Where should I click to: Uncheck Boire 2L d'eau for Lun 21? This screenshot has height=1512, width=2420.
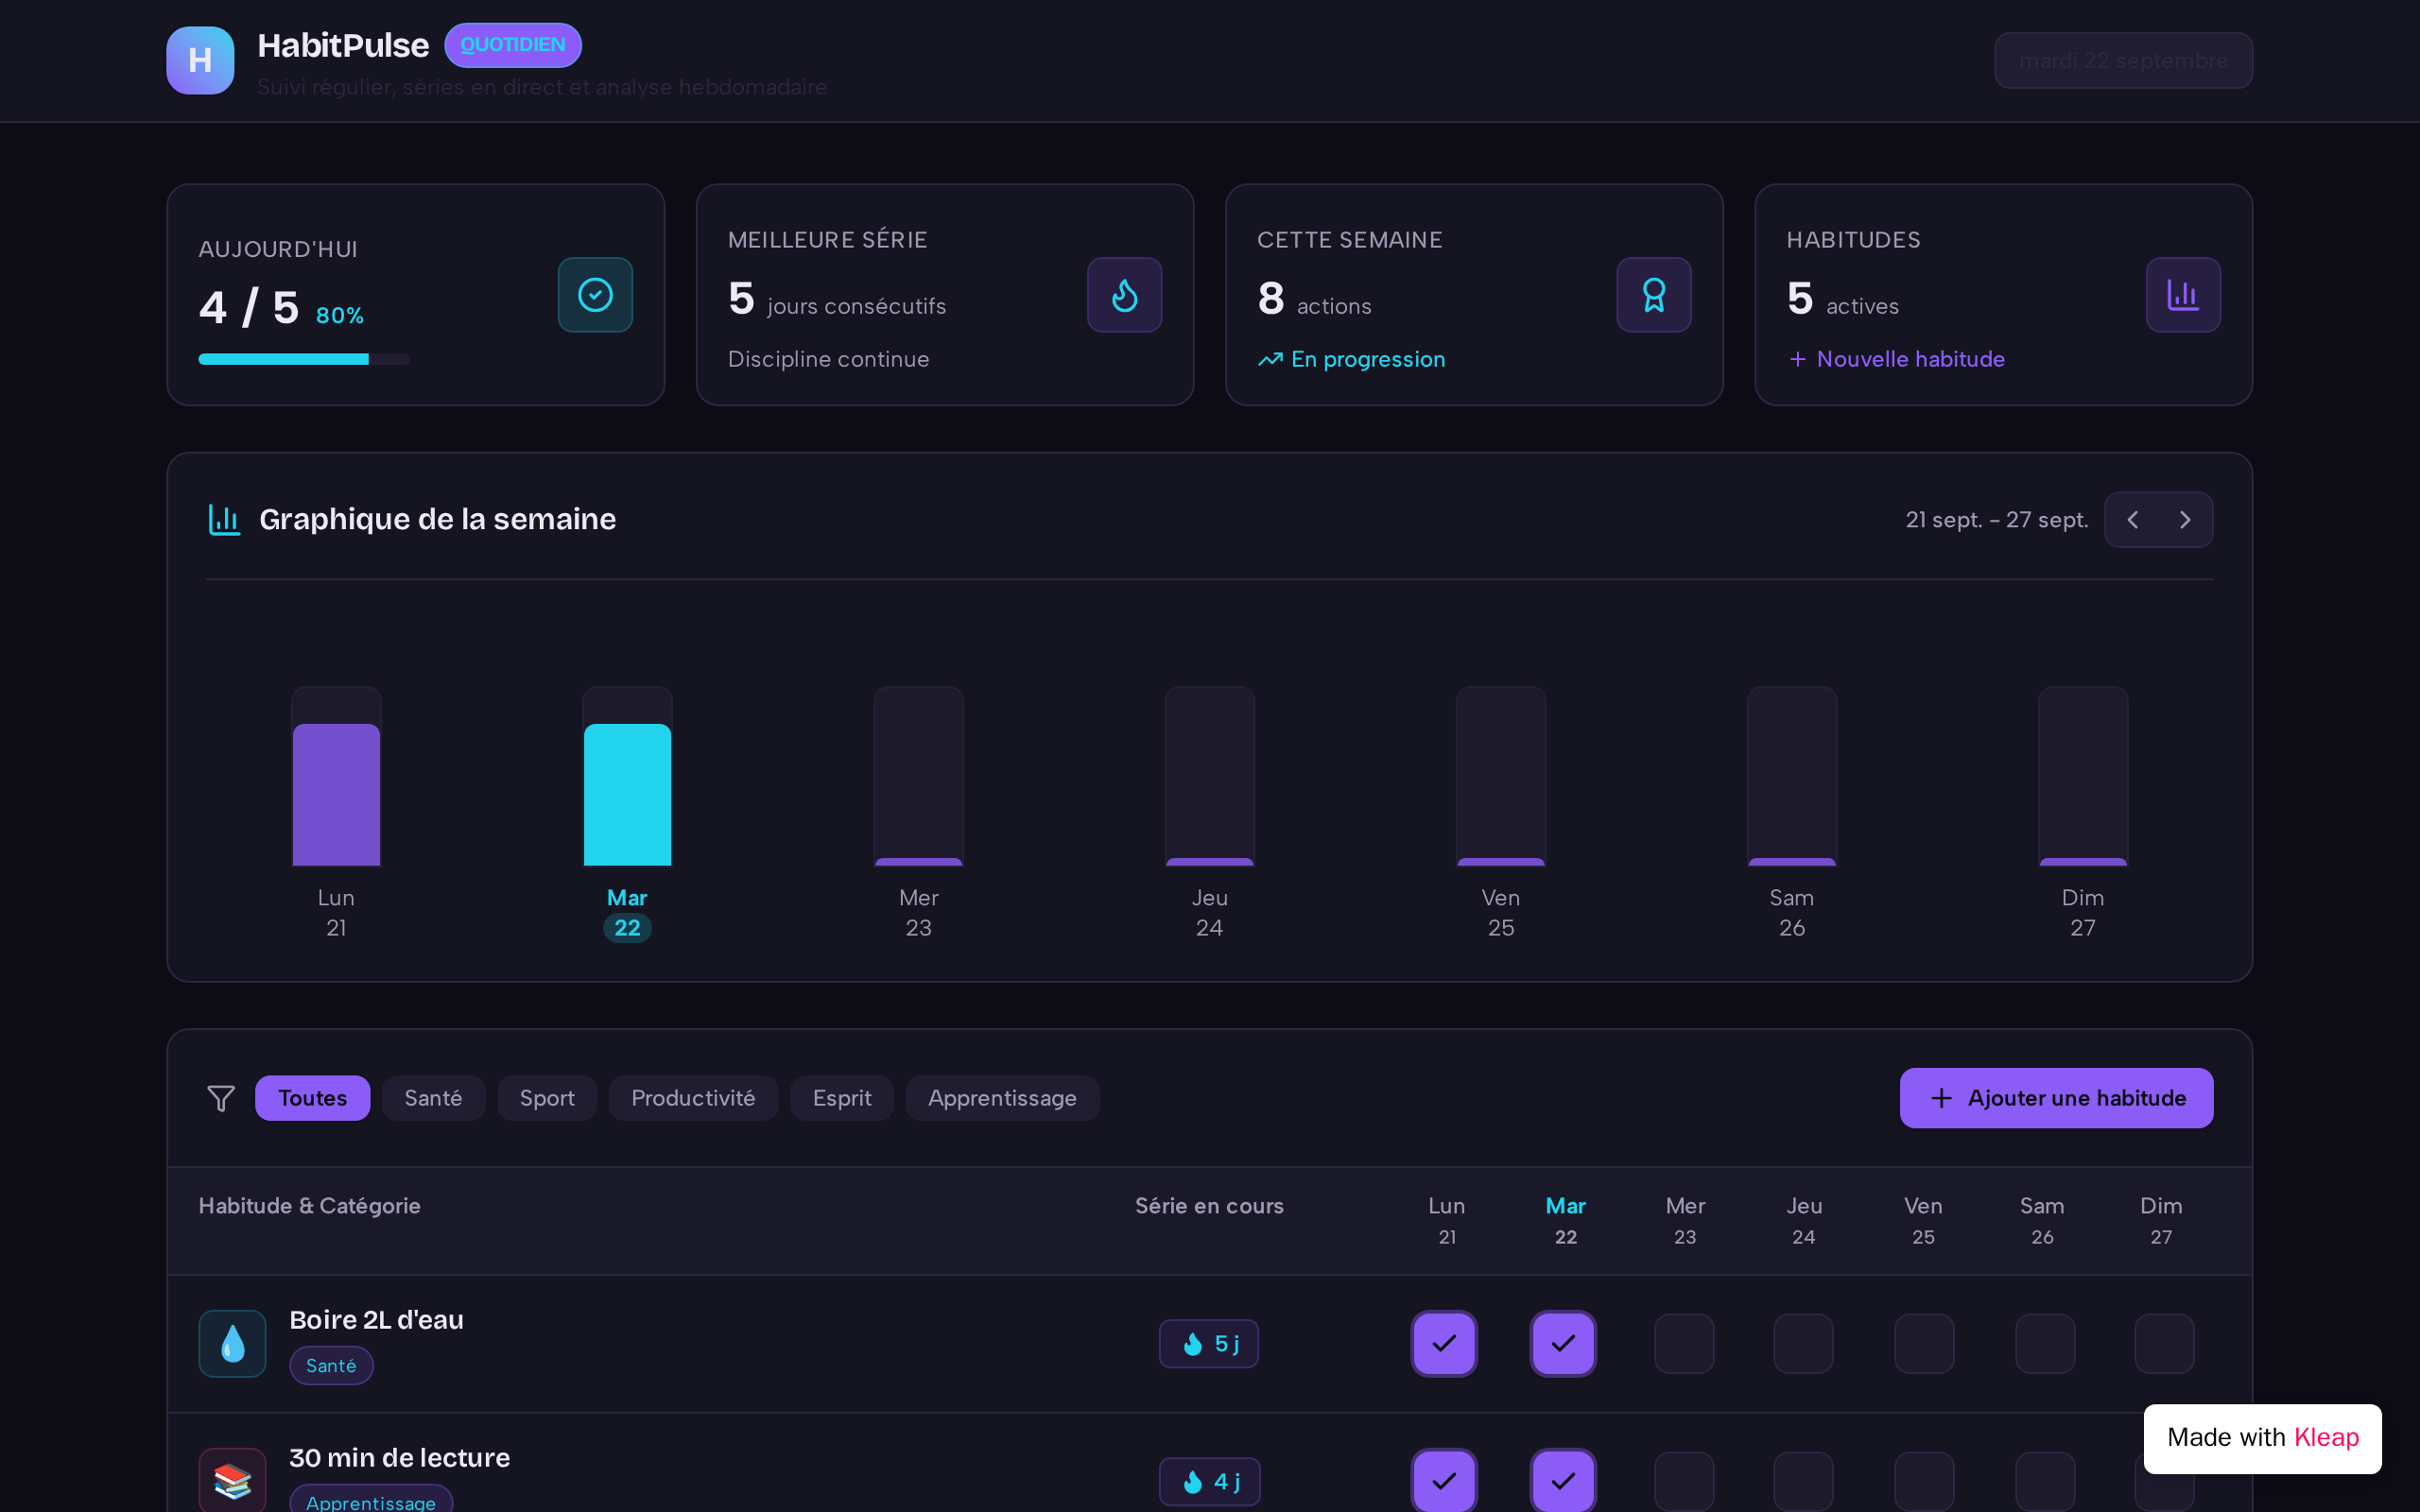(1444, 1344)
